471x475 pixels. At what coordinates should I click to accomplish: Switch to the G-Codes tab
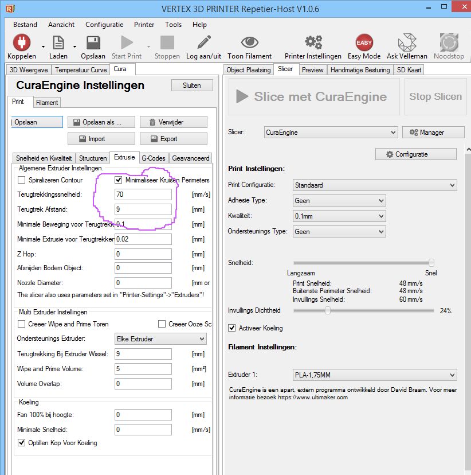(153, 158)
